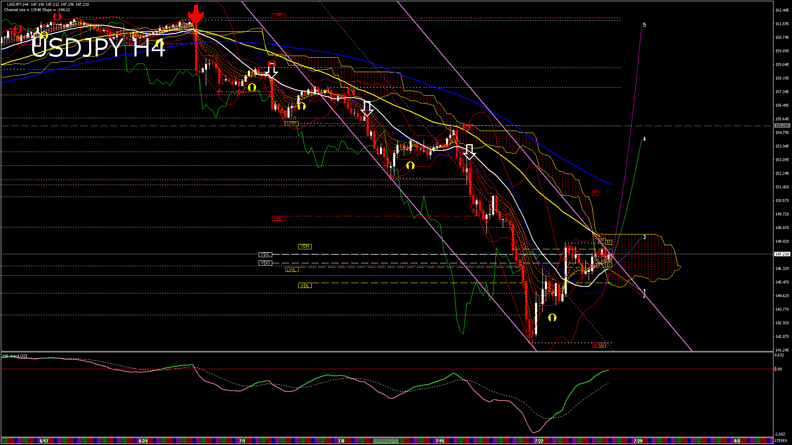The height and width of the screenshot is (445, 792).
Task: Click the red LMH level label
Action: [x=278, y=15]
